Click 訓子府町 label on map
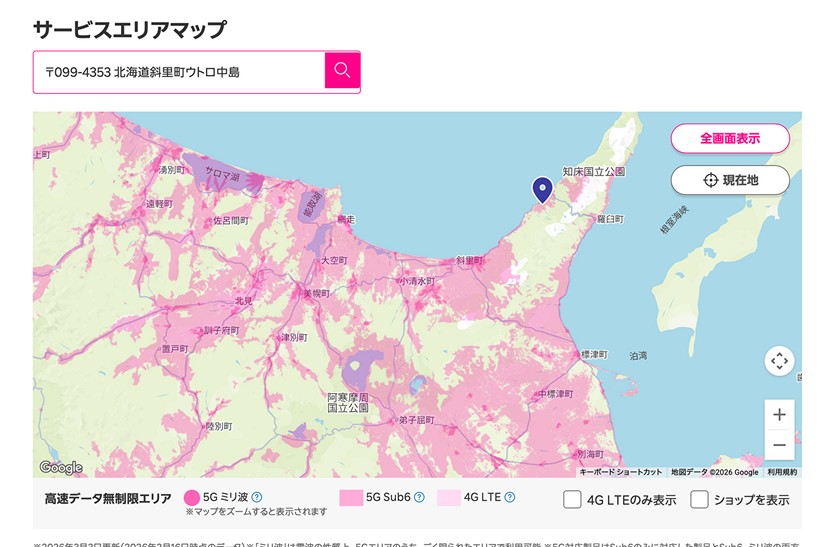This screenshot has width=837, height=547. 222,330
